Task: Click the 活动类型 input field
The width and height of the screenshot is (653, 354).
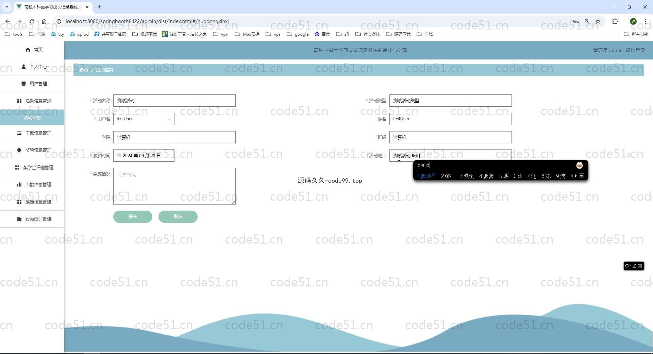Action: tap(451, 101)
